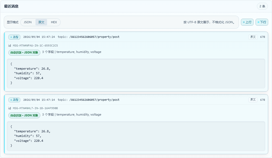Click the topic path in the 15:47:14 message
The height and width of the screenshot is (158, 272).
[x=94, y=100]
